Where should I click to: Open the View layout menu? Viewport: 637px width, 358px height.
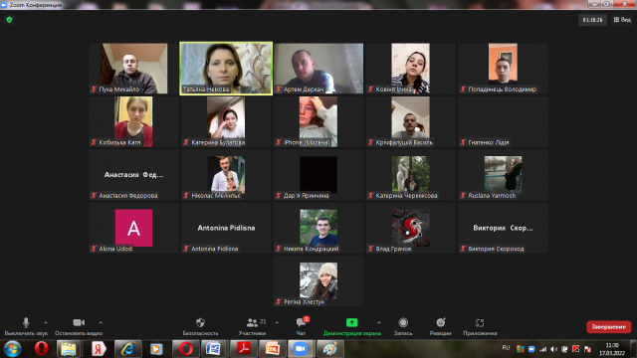[x=622, y=20]
